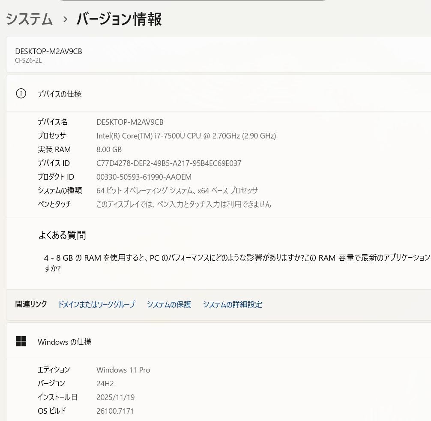The height and width of the screenshot is (421, 431).
Task: Click the CFSZ6-2L model name text
Action: point(28,60)
